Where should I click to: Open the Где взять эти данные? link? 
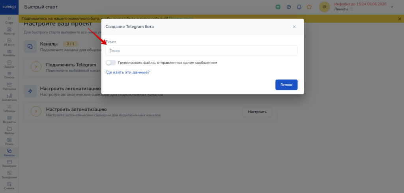pos(127,72)
